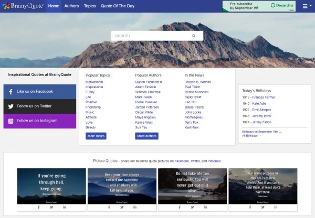Open Taylor Swift news link
The image size is (315, 218).
click(193, 97)
